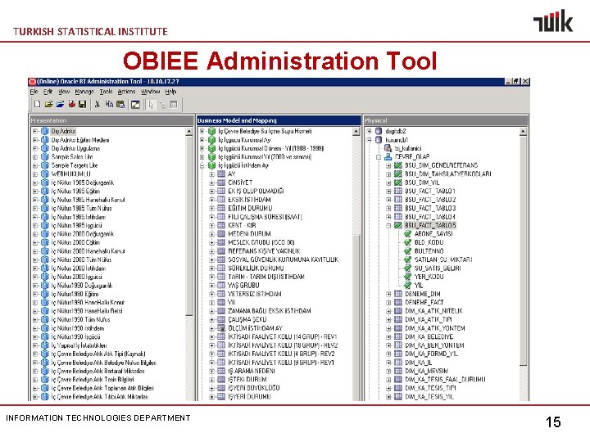Click the Business Model and Mapping panel header
This screenshot has height=442, width=590.
(x=279, y=120)
